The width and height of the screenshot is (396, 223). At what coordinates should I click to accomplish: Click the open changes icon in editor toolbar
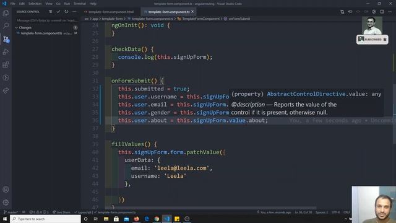click(x=342, y=12)
